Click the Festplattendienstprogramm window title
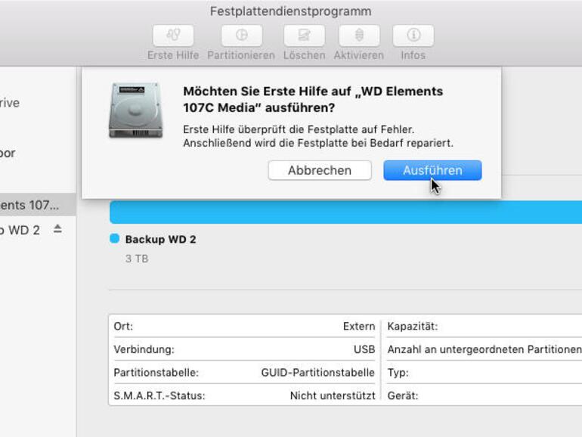The height and width of the screenshot is (437, 582). pyautogui.click(x=291, y=11)
